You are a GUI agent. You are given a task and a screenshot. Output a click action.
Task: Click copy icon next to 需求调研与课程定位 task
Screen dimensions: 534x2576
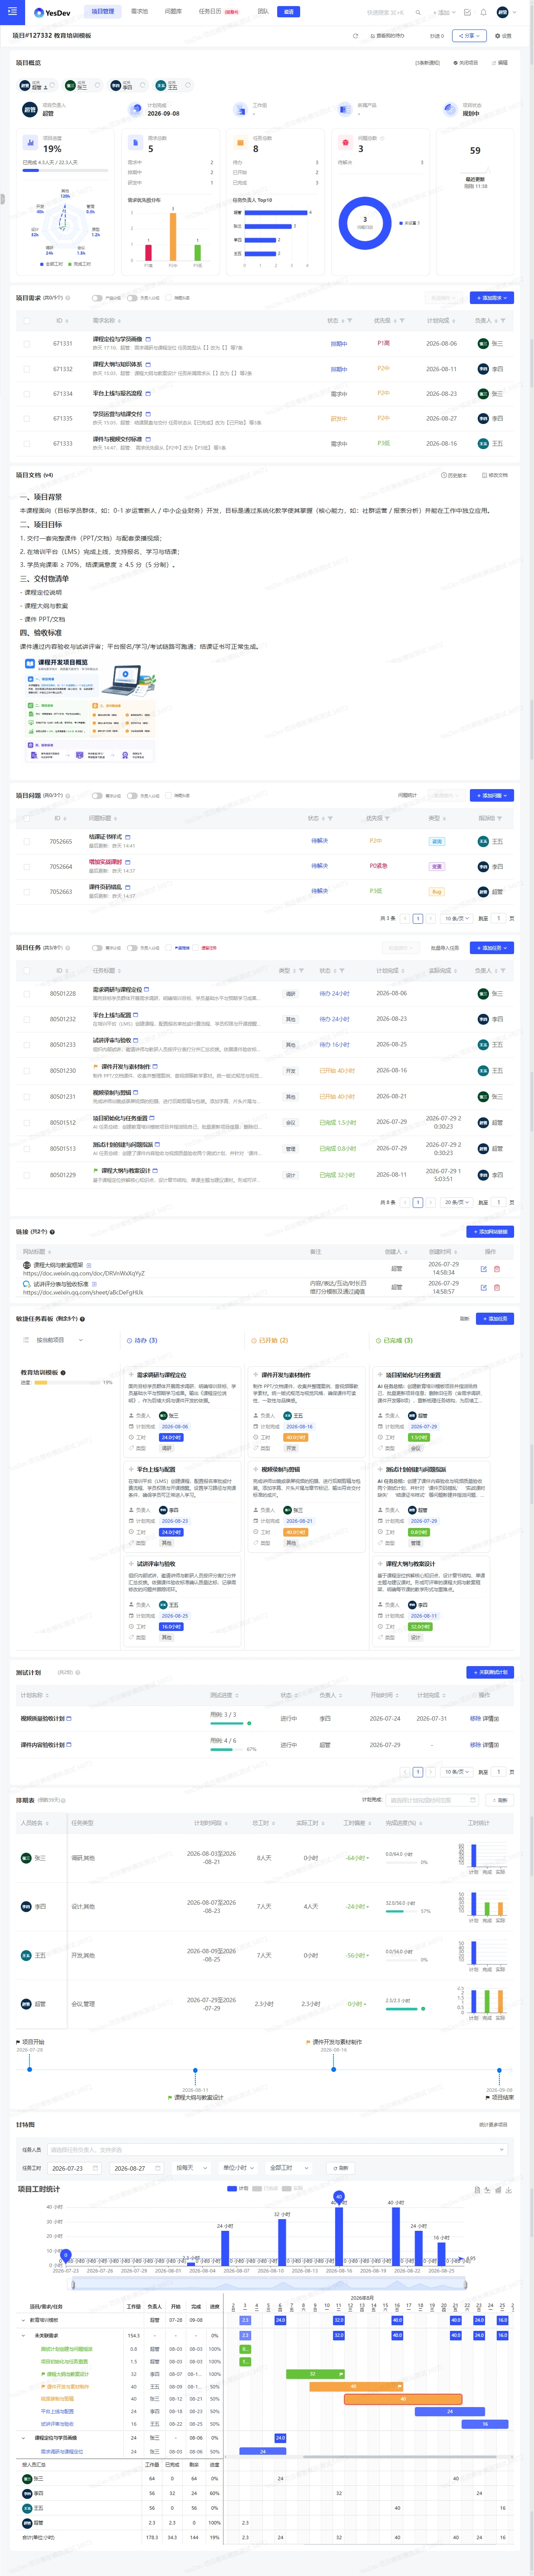(146, 989)
